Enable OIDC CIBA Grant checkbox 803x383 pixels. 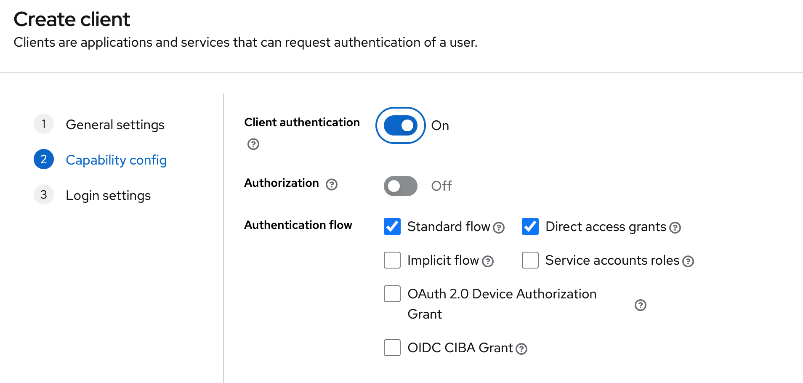(x=392, y=348)
